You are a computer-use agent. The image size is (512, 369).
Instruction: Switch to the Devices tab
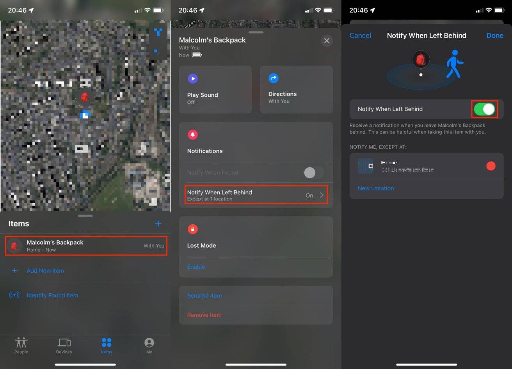click(64, 346)
